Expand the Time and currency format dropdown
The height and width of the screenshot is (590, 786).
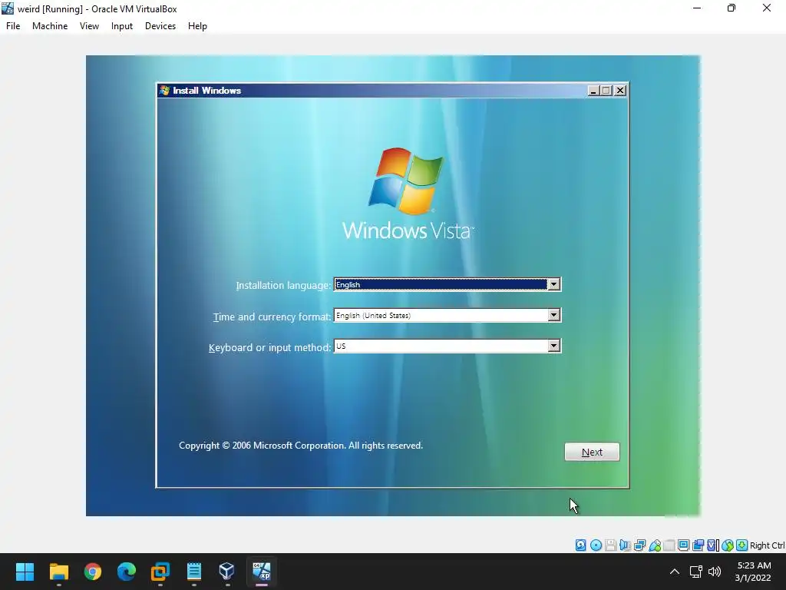[x=553, y=315]
